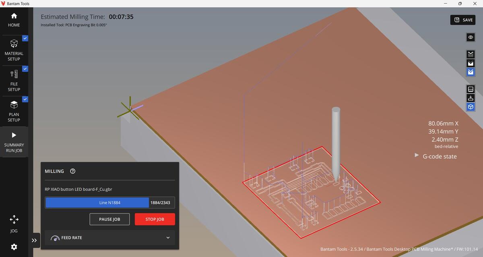The image size is (483, 257).
Task: Save the project with the SAVE button
Action: [x=462, y=20]
